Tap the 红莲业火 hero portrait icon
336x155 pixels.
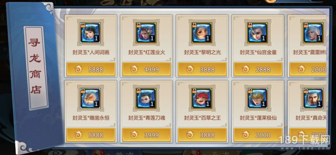(x=146, y=33)
